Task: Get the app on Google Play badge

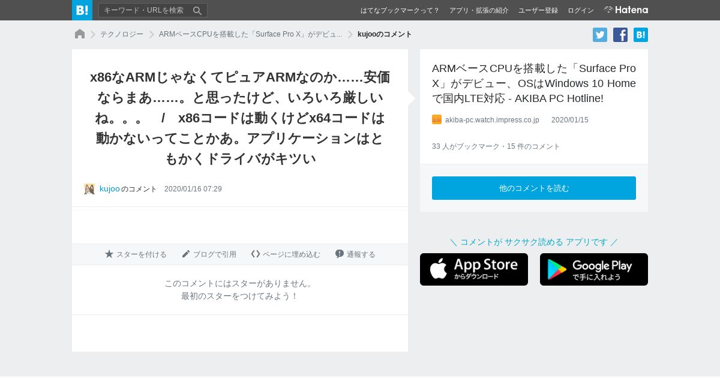Action: 594,269
